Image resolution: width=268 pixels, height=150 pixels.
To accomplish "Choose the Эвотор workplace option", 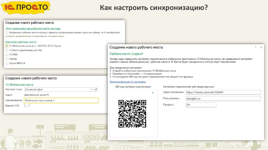I will [7, 59].
